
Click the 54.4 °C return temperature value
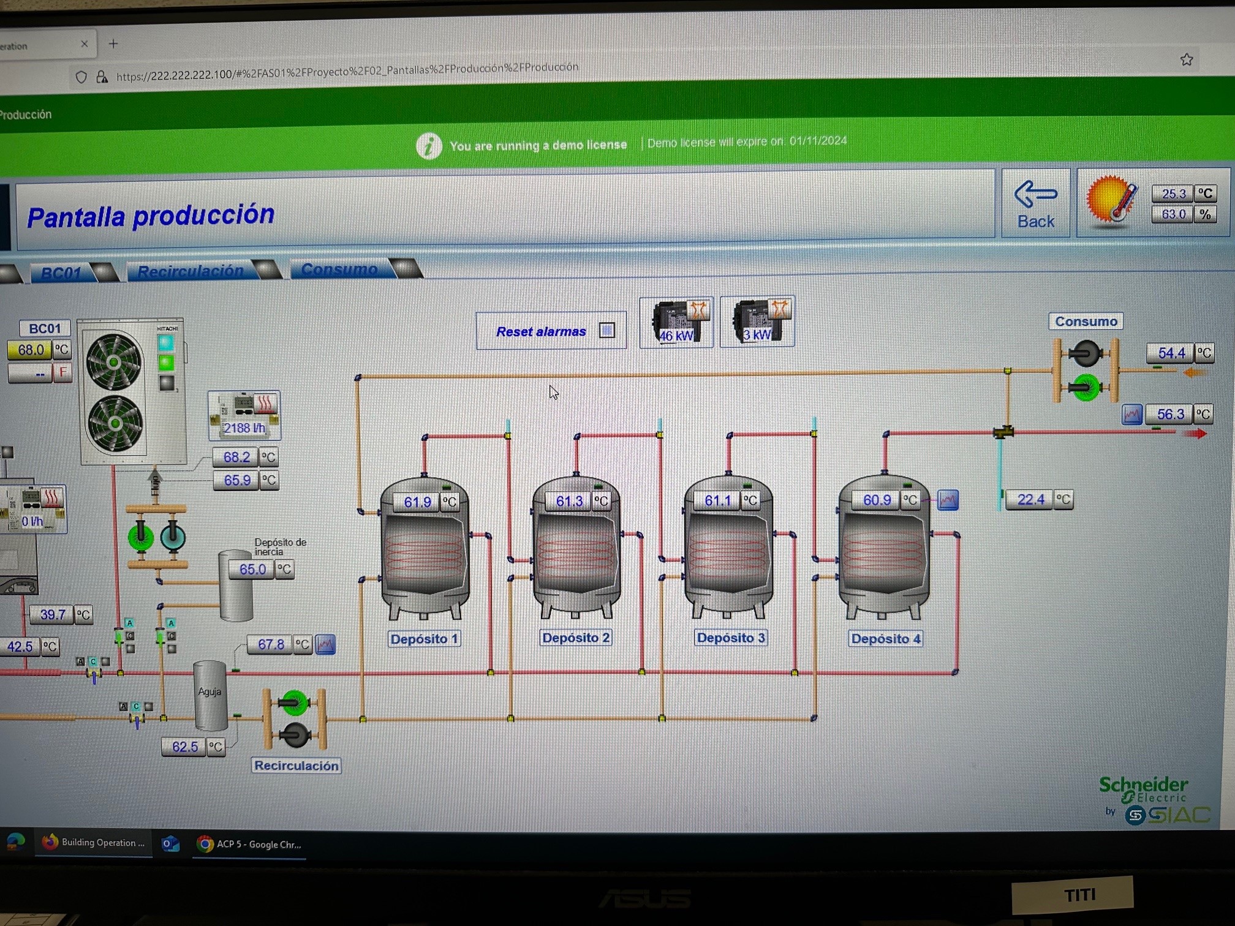coord(1171,353)
